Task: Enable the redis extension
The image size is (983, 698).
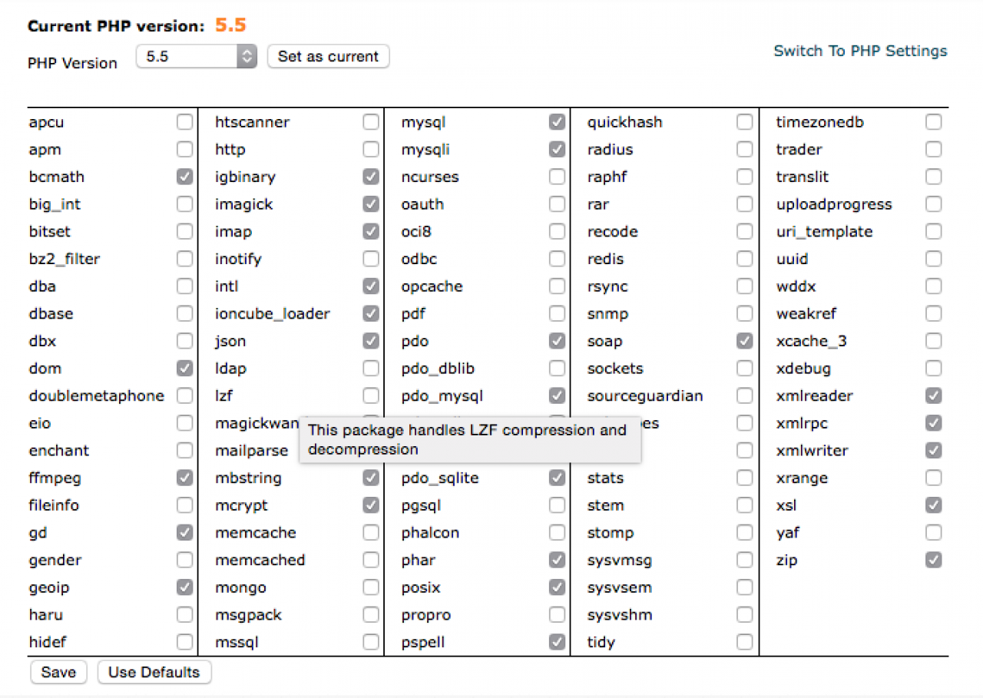Action: (x=744, y=260)
